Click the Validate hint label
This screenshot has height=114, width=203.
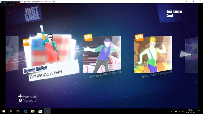[30, 101]
